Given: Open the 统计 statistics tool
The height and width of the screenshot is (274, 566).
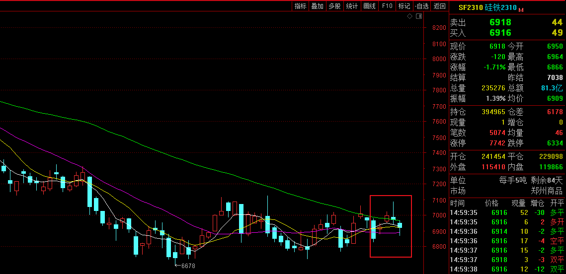Looking at the screenshot, I should [x=352, y=6].
